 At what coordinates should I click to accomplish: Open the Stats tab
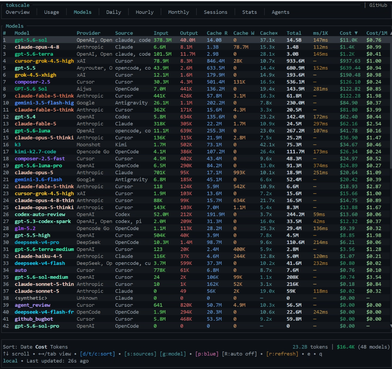coord(249,12)
